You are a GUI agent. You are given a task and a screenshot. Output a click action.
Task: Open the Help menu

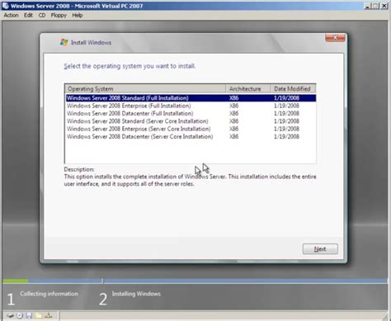78,16
